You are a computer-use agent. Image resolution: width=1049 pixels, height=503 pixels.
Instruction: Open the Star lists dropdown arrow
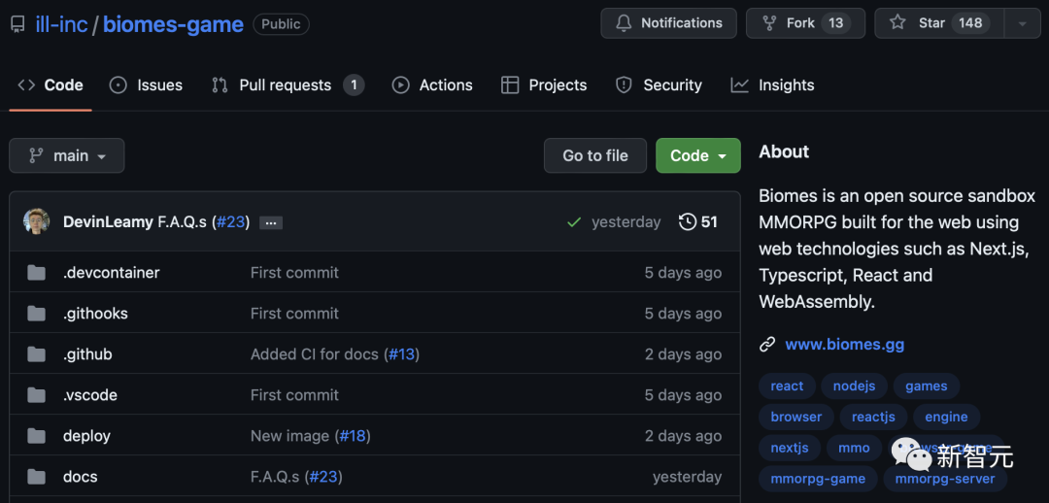click(1022, 23)
